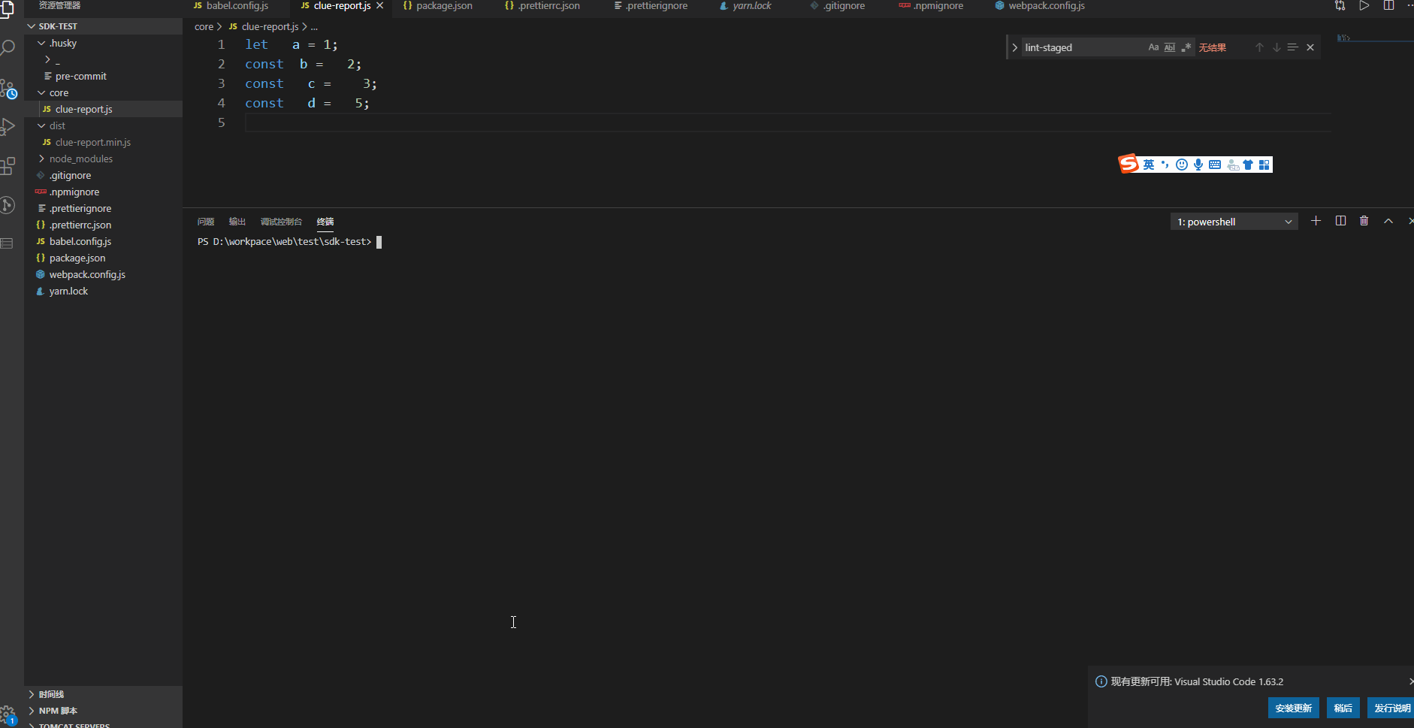This screenshot has height=728, width=1414.
Task: Go to next find match
Action: point(1276,47)
